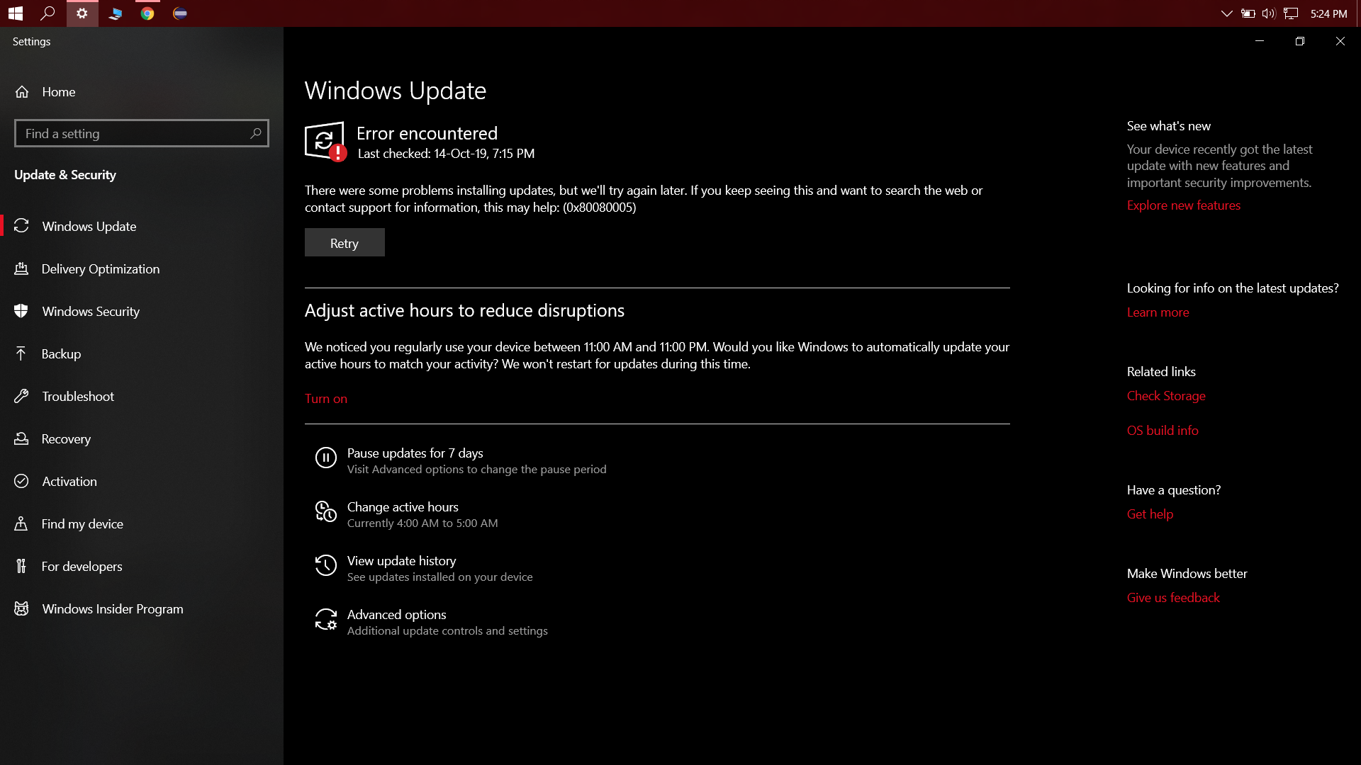
Task: Open the battery status tray icon
Action: point(1248,13)
